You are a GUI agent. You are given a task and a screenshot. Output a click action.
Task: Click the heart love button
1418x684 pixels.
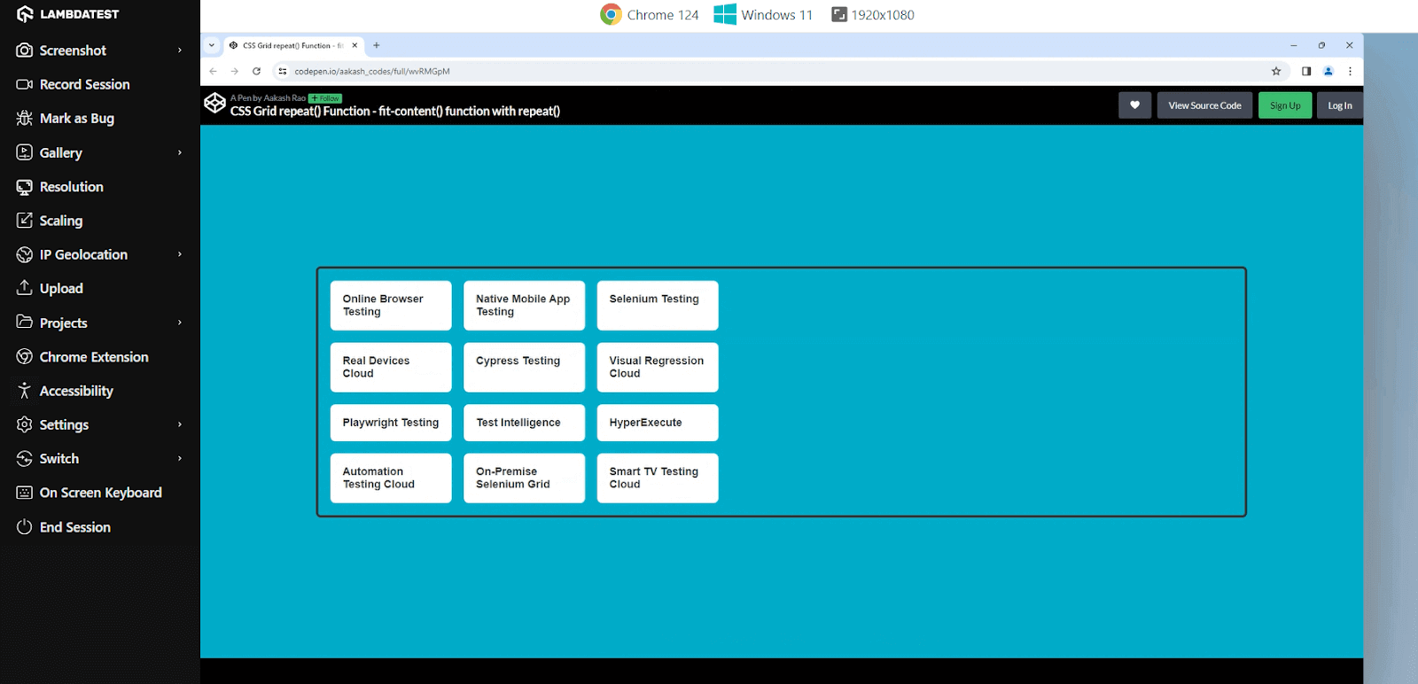coord(1134,105)
